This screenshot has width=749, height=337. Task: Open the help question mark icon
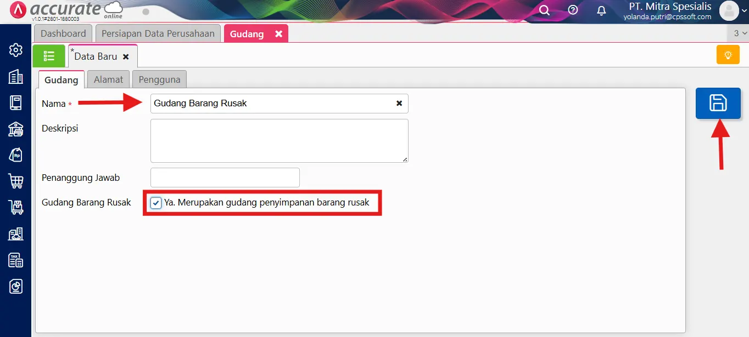click(x=573, y=10)
